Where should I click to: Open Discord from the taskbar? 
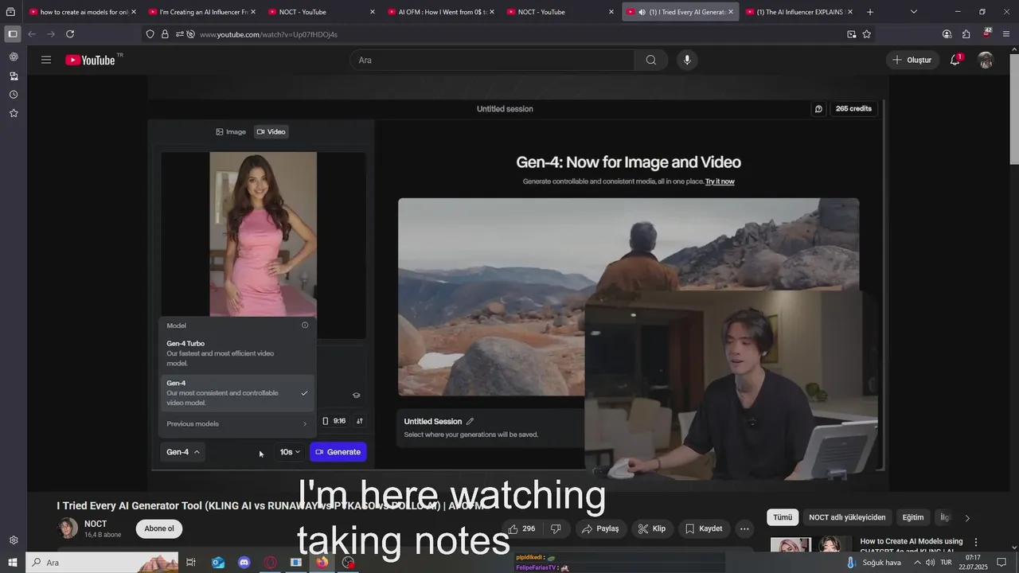(244, 563)
